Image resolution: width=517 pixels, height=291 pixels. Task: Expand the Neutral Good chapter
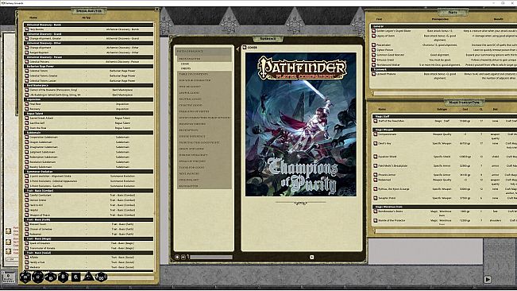(203, 99)
